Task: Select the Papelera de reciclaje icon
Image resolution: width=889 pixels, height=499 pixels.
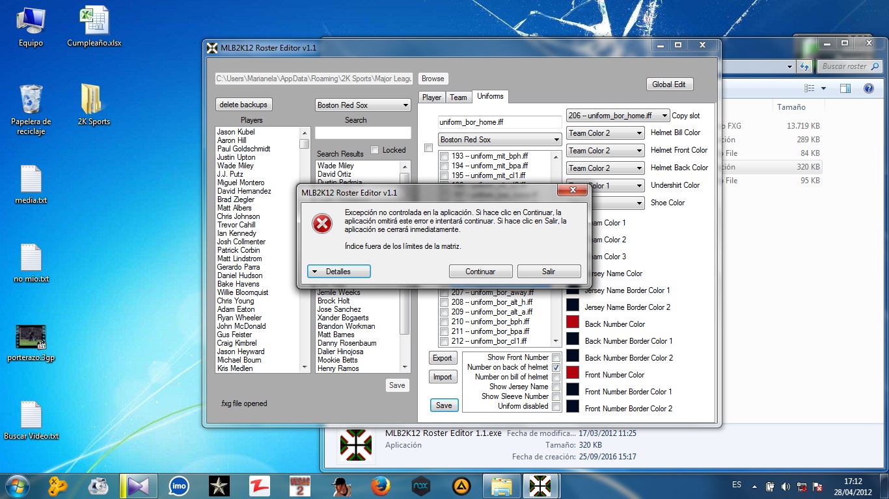Action: pos(31,109)
